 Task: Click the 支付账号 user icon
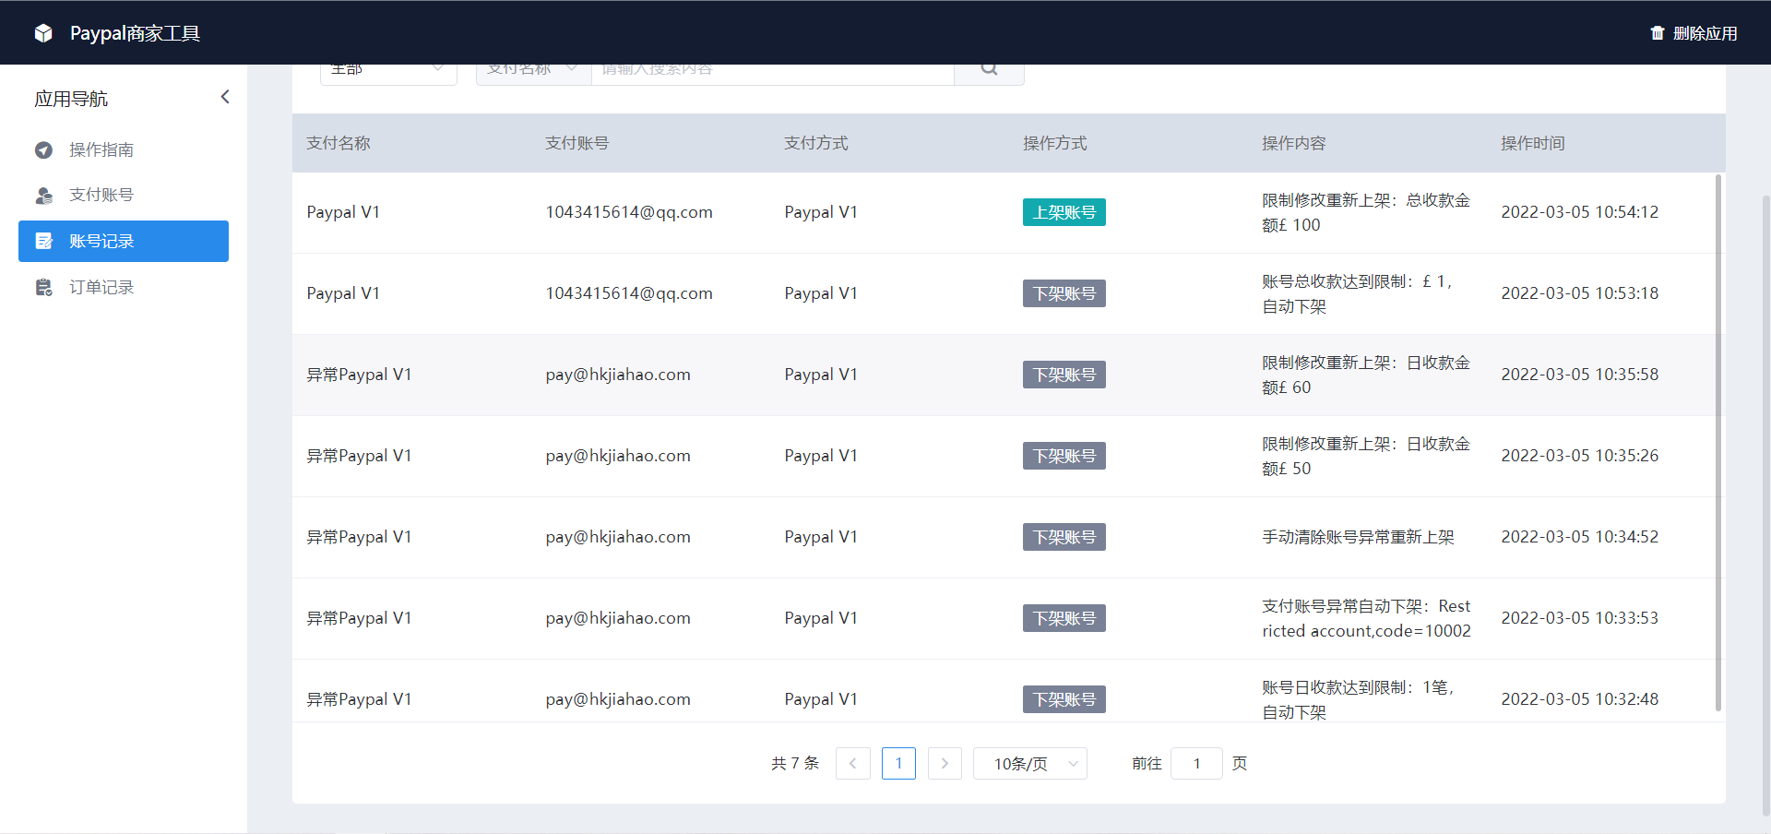[x=43, y=196]
